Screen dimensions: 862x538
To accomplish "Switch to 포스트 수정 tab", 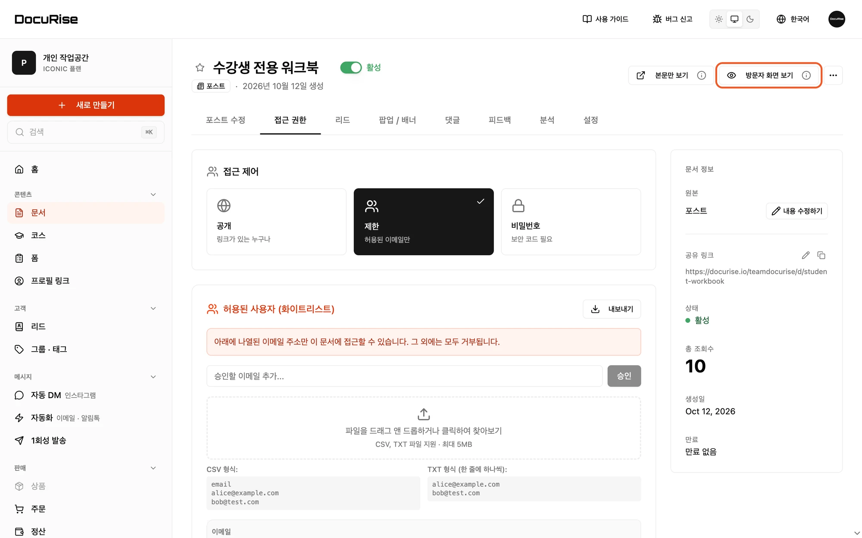I will coord(225,120).
